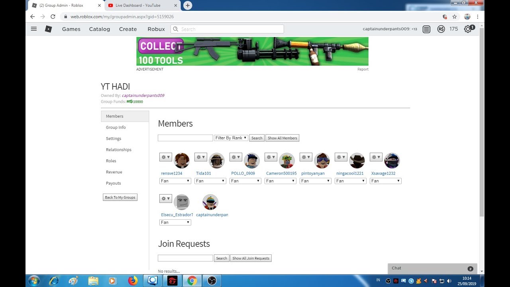This screenshot has height=287, width=510.
Task: Expand the Chat panel
Action: [432, 268]
